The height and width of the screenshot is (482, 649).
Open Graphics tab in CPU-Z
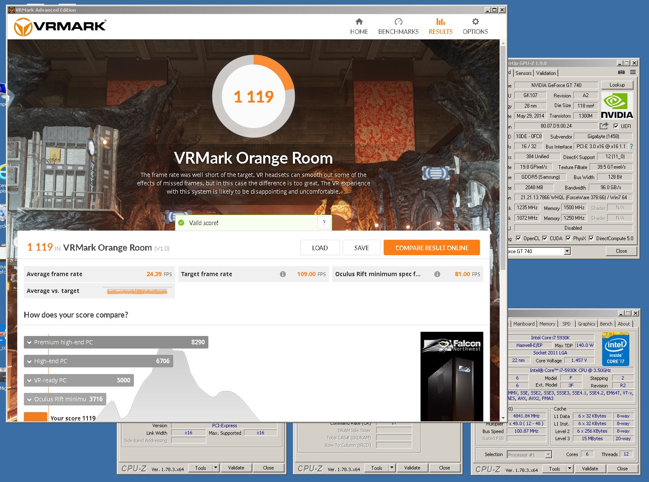(587, 324)
